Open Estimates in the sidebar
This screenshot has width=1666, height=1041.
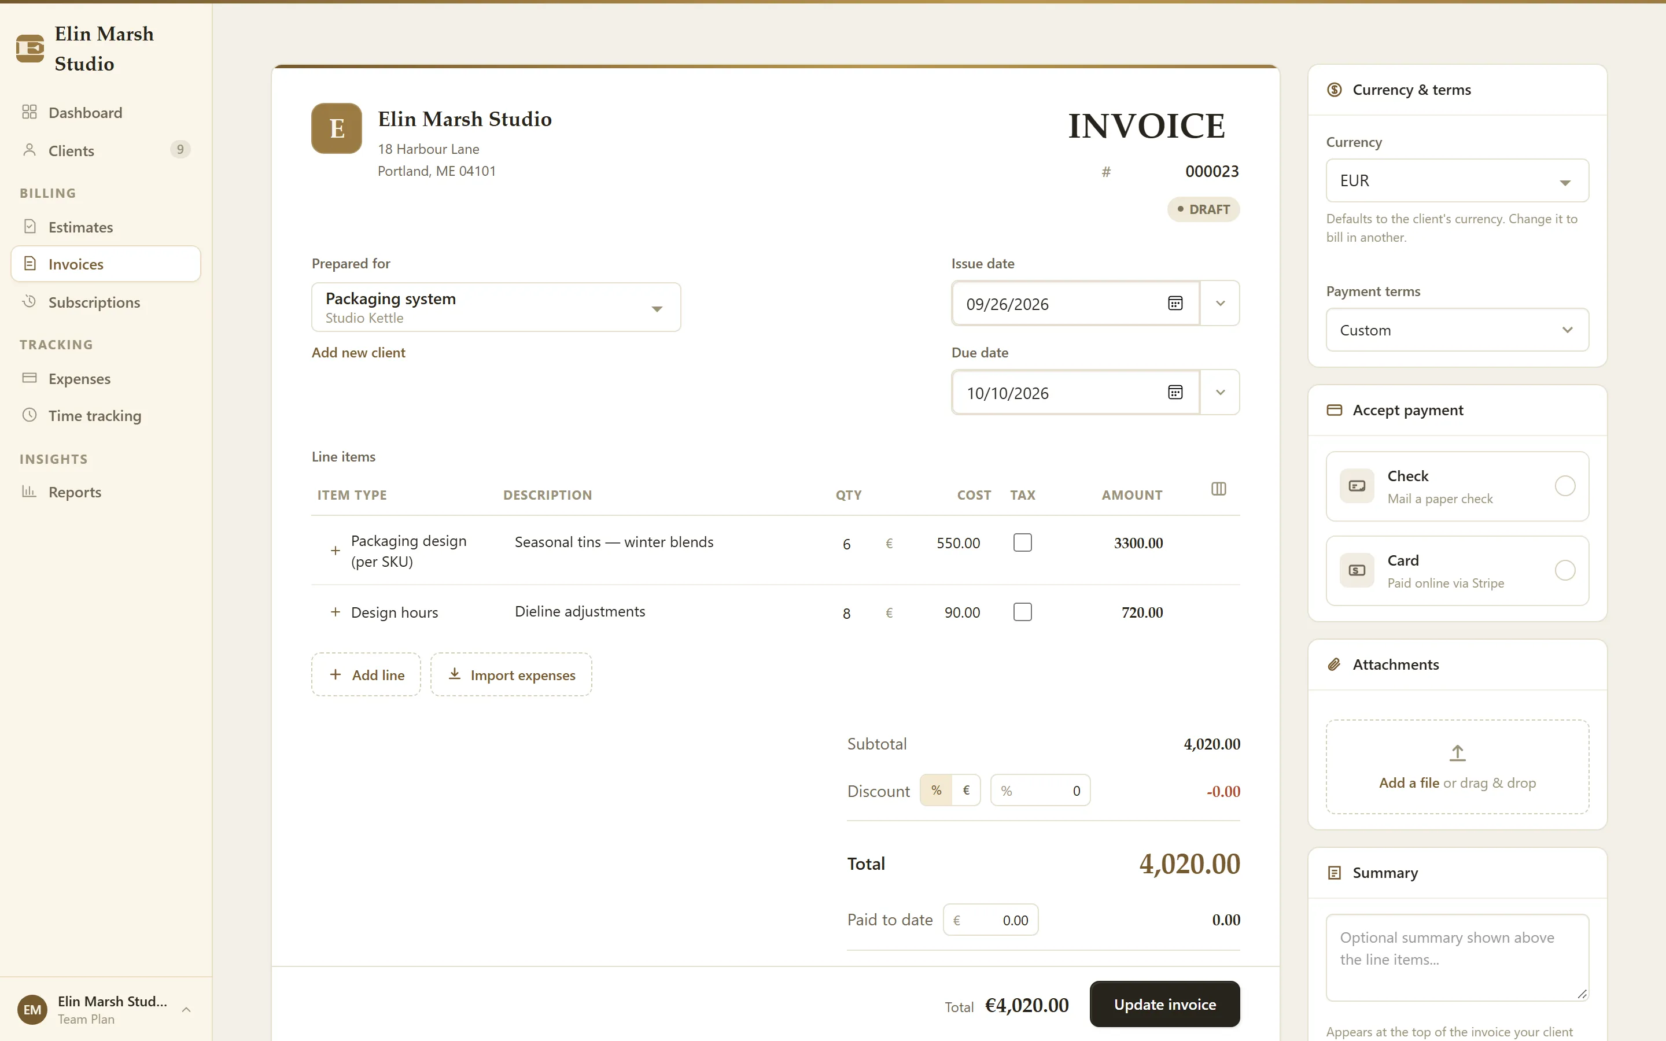[x=105, y=227]
